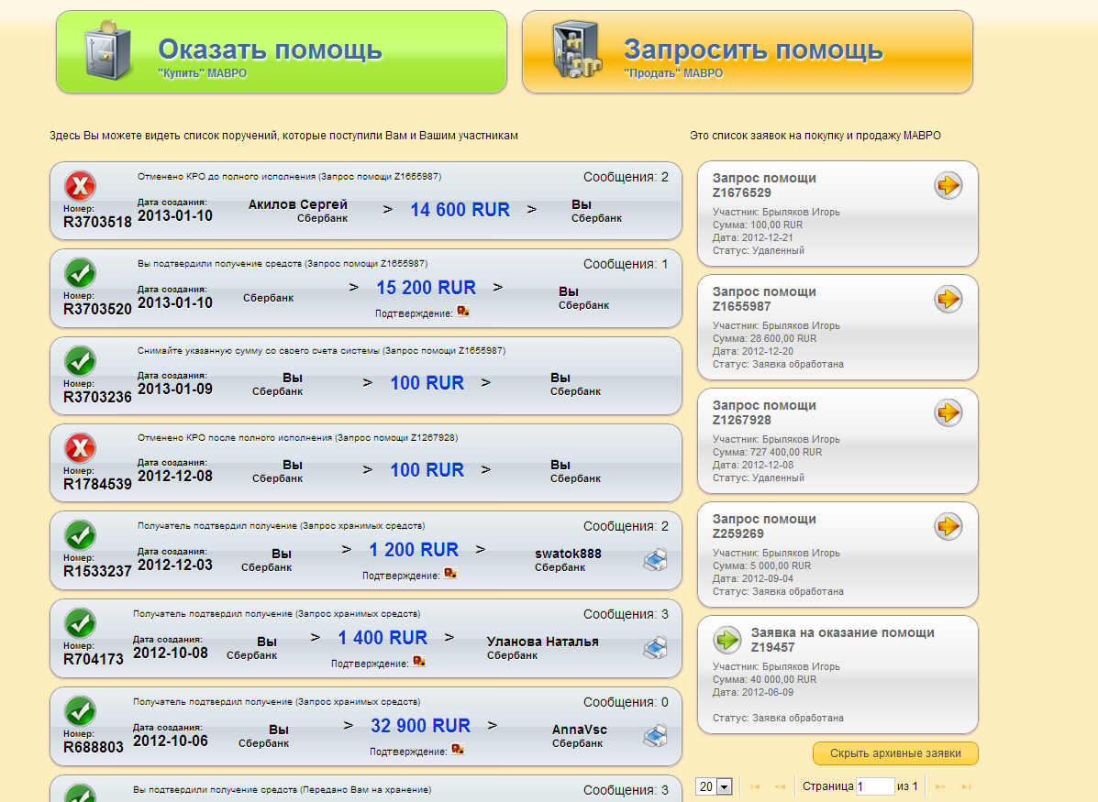The image size is (1098, 802).
Task: Open confirmation attachment icon for 1 400 RUR order
Action: point(419,662)
